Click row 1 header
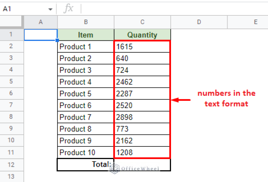 pyautogui.click(x=12, y=35)
